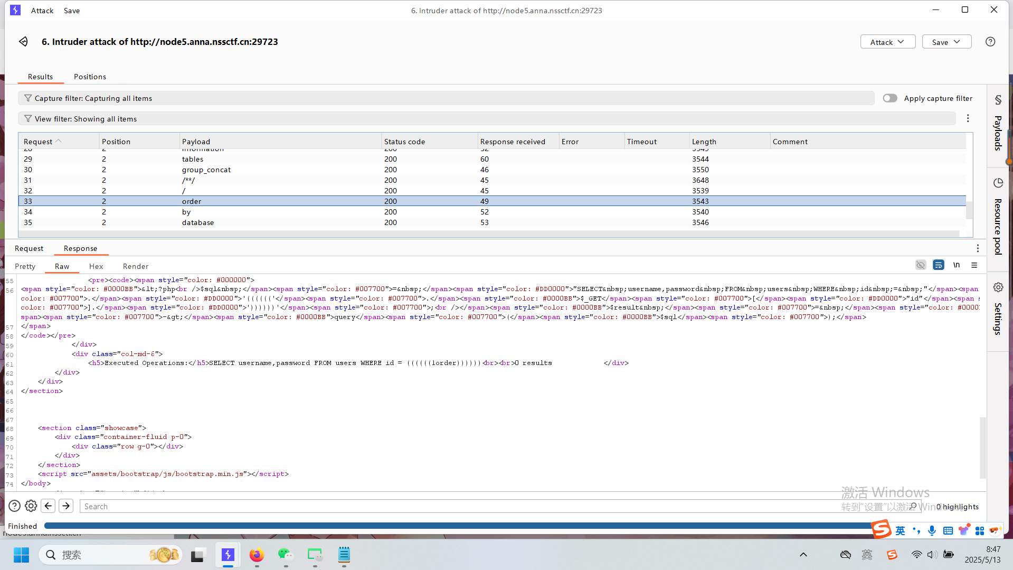Sort by the Request column header
The height and width of the screenshot is (570, 1013).
pos(59,142)
